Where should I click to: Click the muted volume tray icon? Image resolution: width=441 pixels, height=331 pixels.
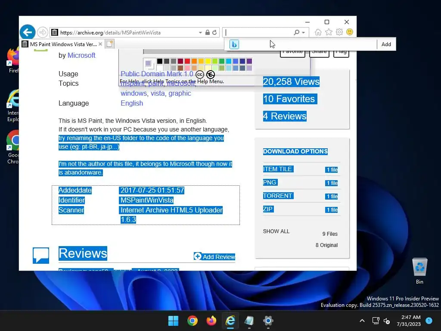(x=387, y=321)
